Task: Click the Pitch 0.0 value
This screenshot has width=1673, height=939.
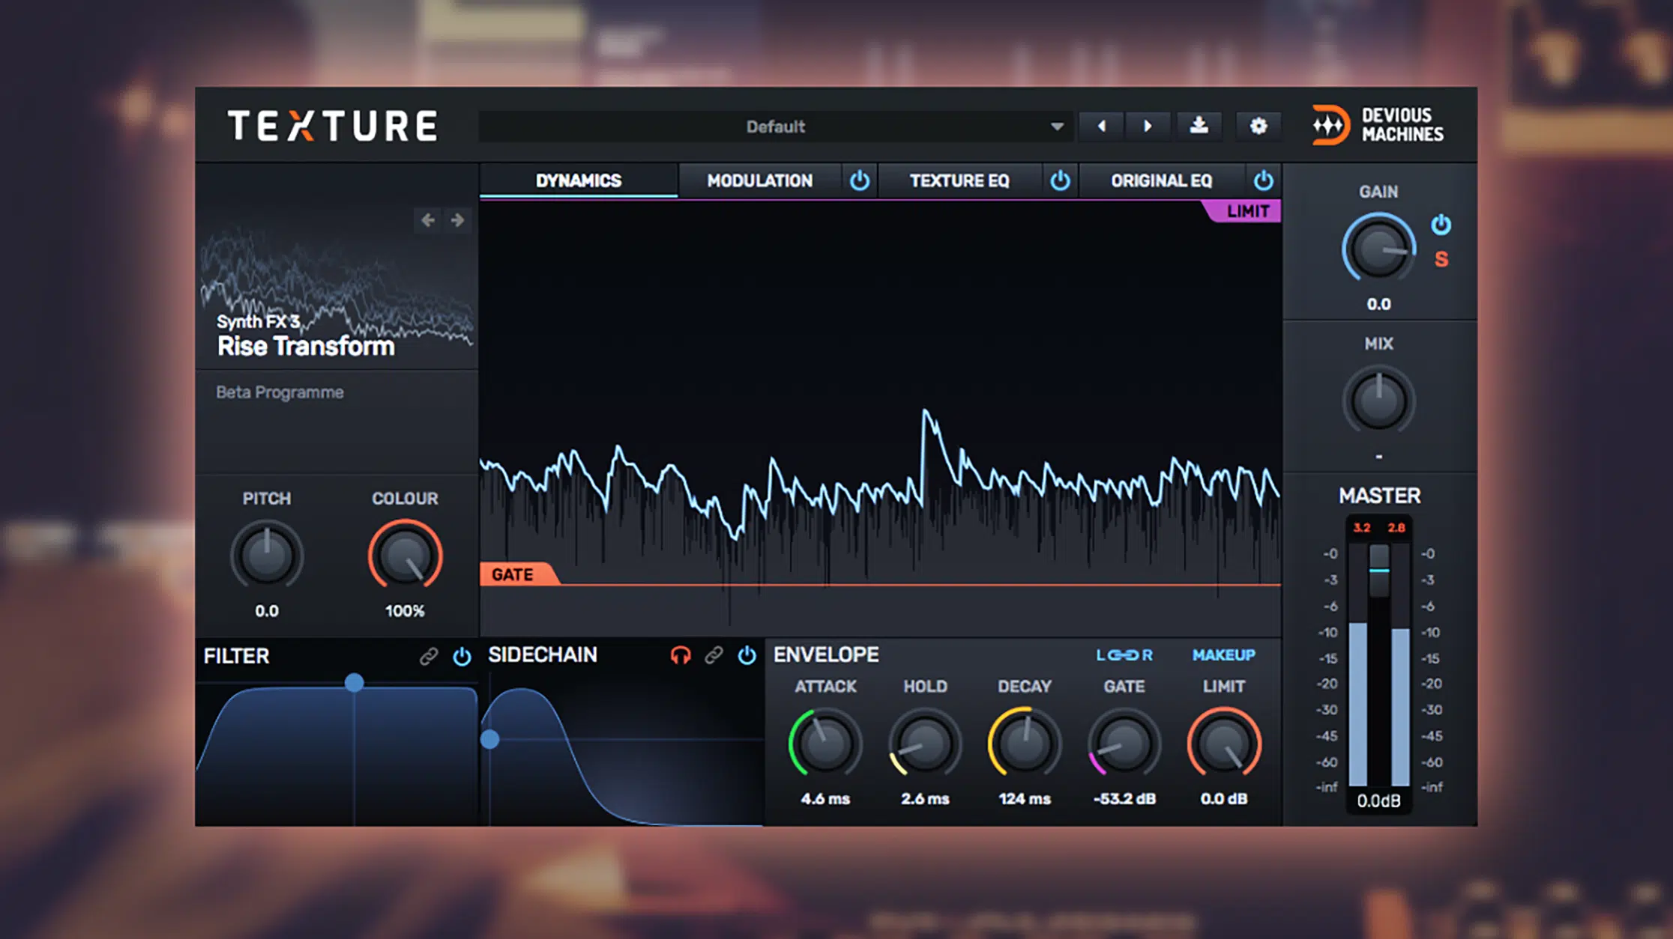Action: [x=267, y=611]
